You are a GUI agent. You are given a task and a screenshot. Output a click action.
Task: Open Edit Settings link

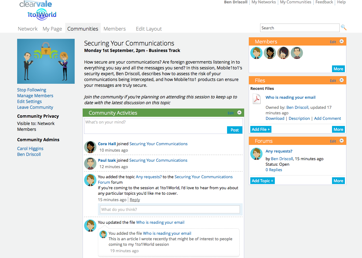point(29,101)
